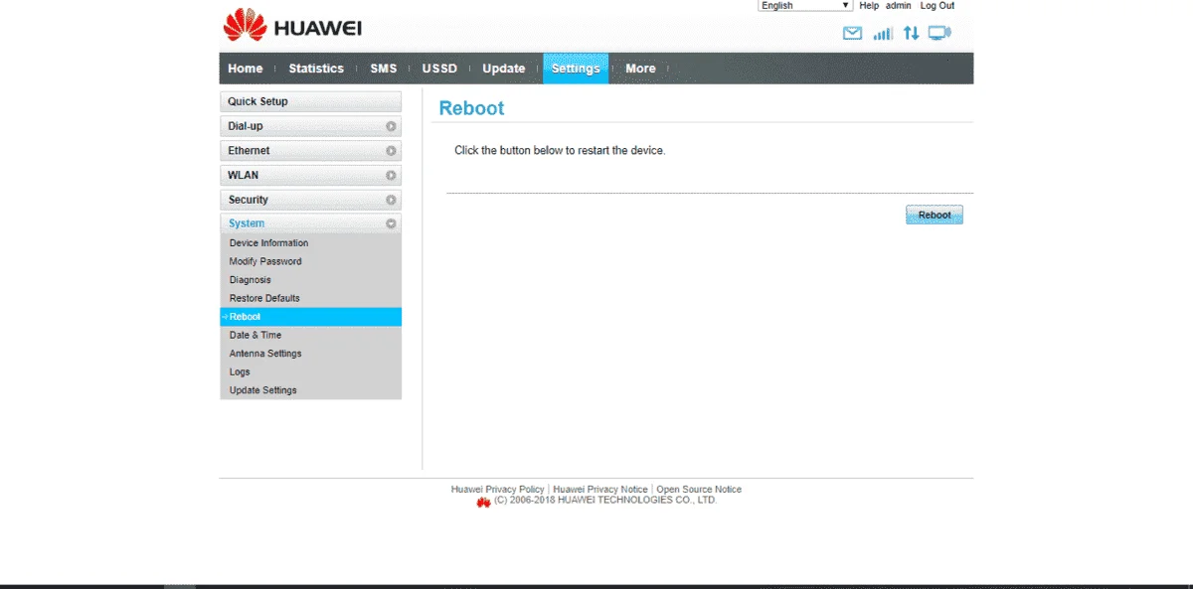Open Antenna Settings page
The height and width of the screenshot is (589, 1193).
265,354
